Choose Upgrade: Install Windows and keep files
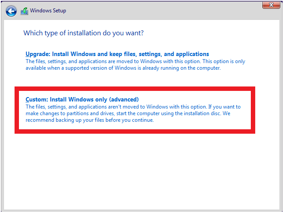The width and height of the screenshot is (283, 214). (117, 54)
